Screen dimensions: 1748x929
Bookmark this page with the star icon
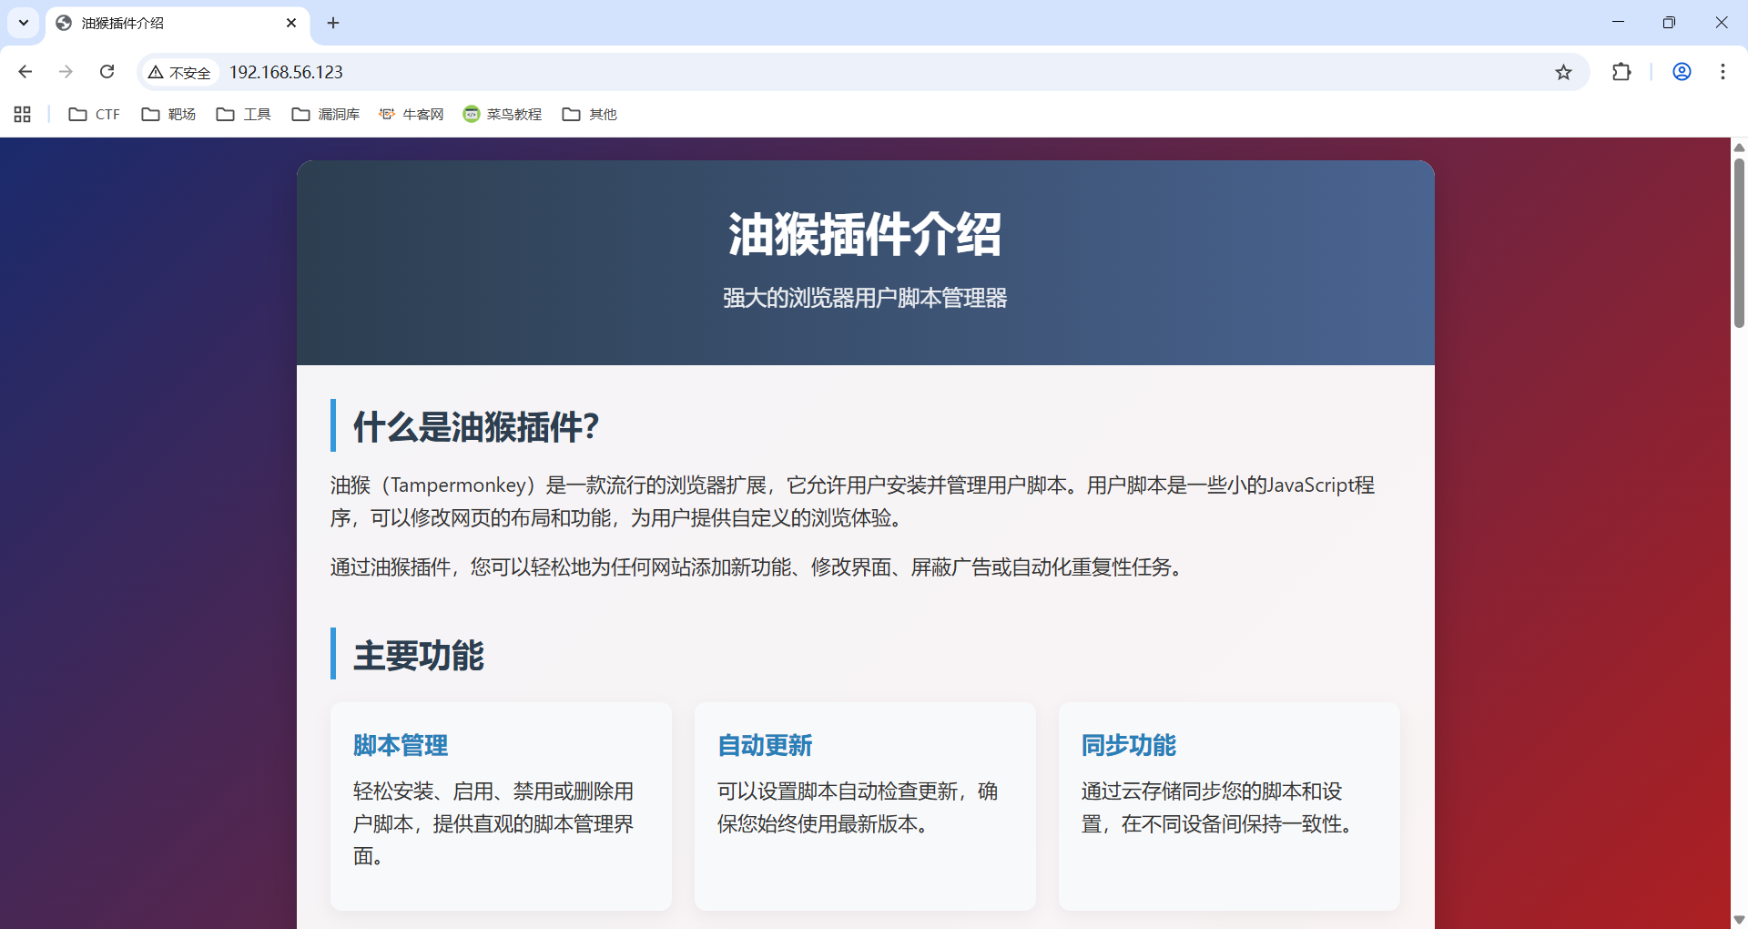tap(1563, 72)
